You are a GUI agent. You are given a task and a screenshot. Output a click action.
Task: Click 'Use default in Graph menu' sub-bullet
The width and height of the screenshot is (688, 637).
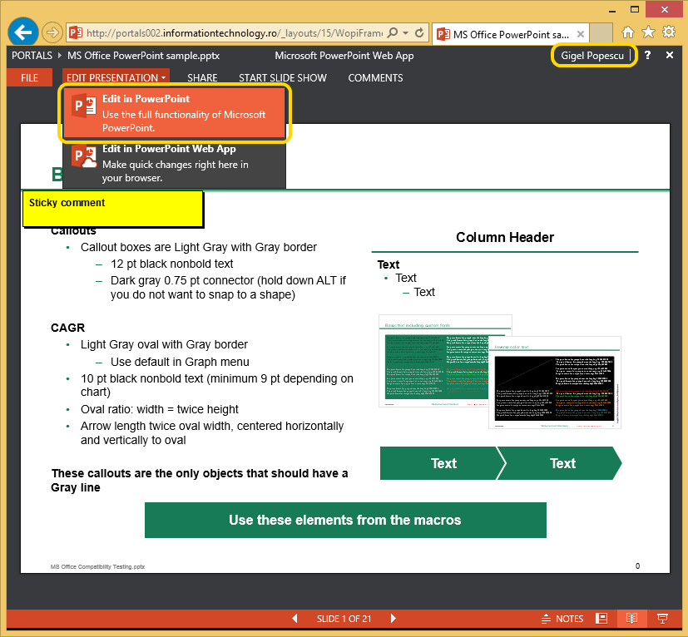pos(180,362)
